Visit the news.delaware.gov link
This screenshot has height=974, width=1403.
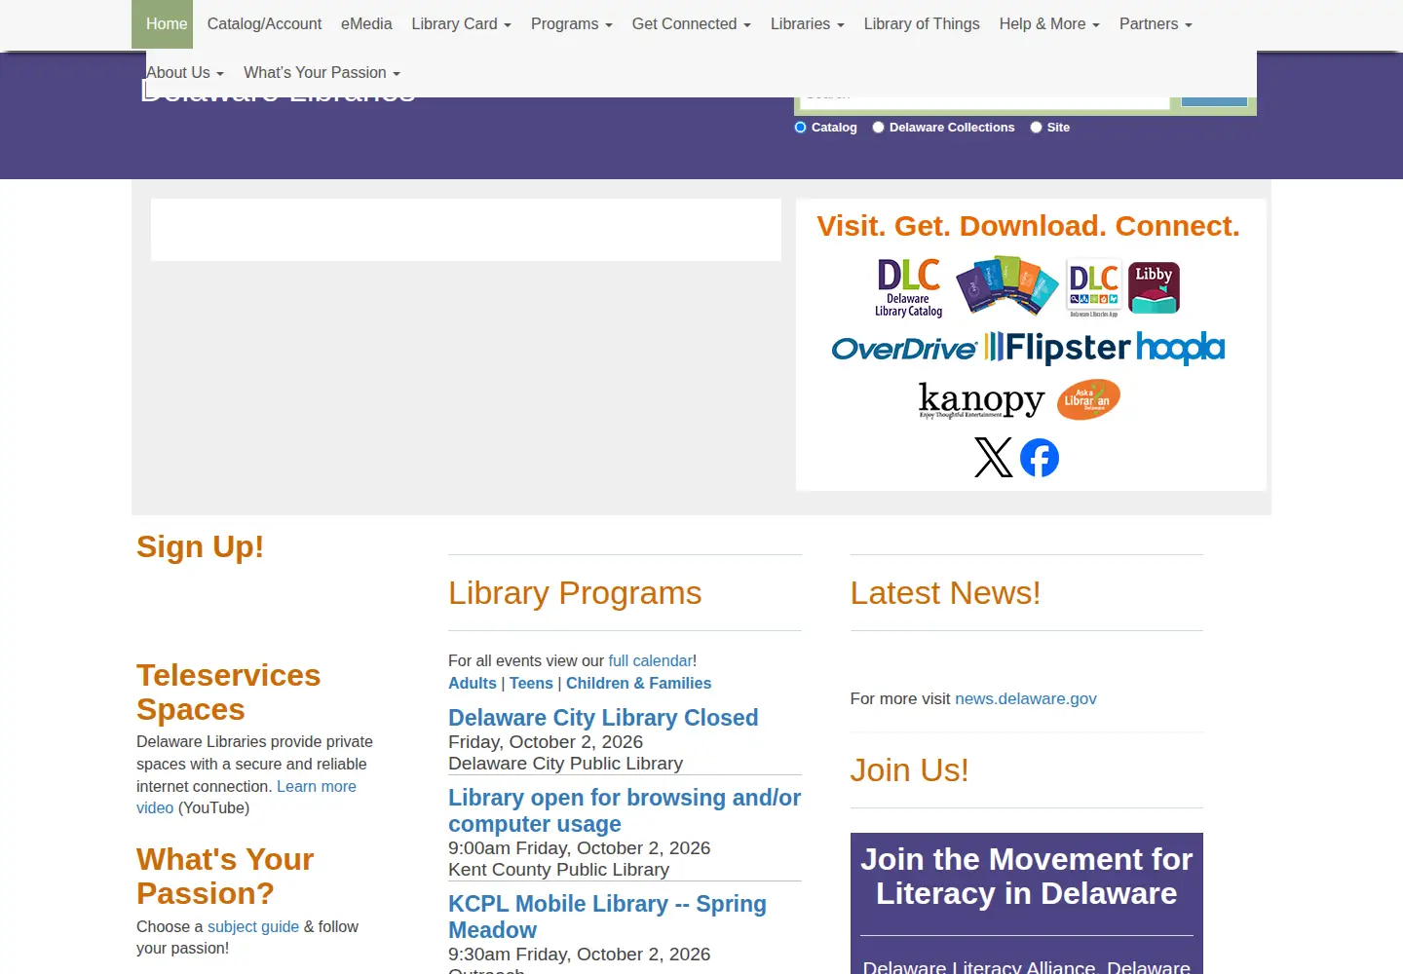click(x=1026, y=699)
